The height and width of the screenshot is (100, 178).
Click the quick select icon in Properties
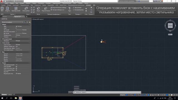30,22
